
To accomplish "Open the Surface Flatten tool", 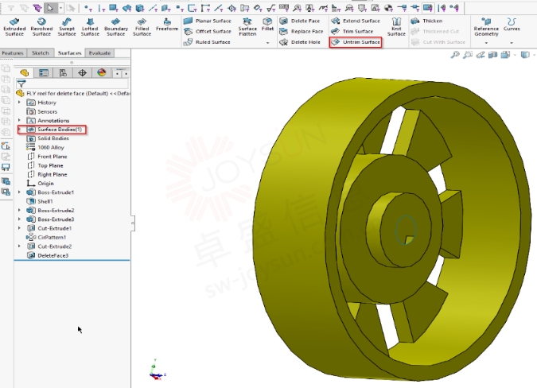I will [247, 27].
